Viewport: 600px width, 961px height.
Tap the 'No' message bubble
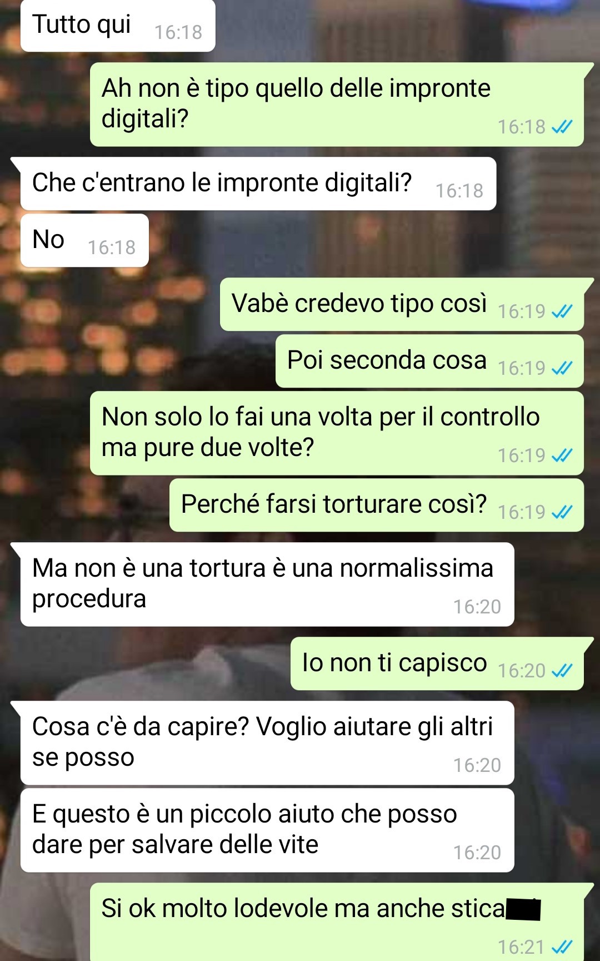(x=84, y=240)
